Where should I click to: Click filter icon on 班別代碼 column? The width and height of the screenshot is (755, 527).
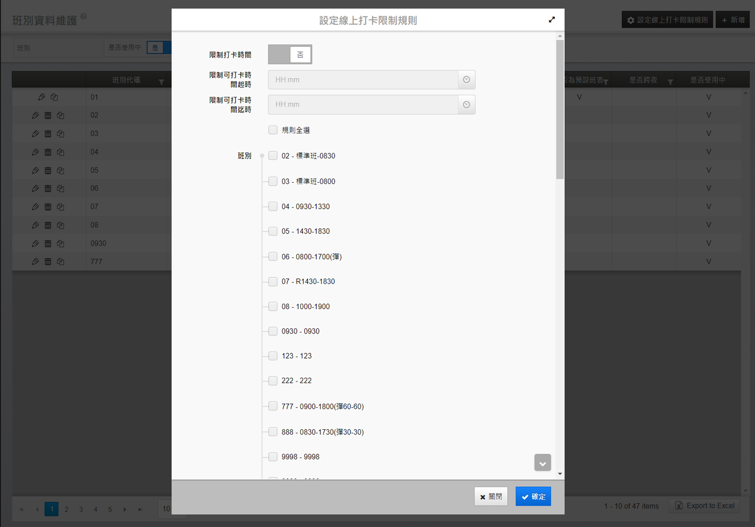(161, 82)
